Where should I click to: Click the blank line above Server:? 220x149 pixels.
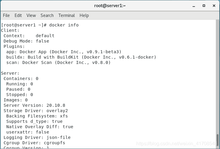click(108, 68)
